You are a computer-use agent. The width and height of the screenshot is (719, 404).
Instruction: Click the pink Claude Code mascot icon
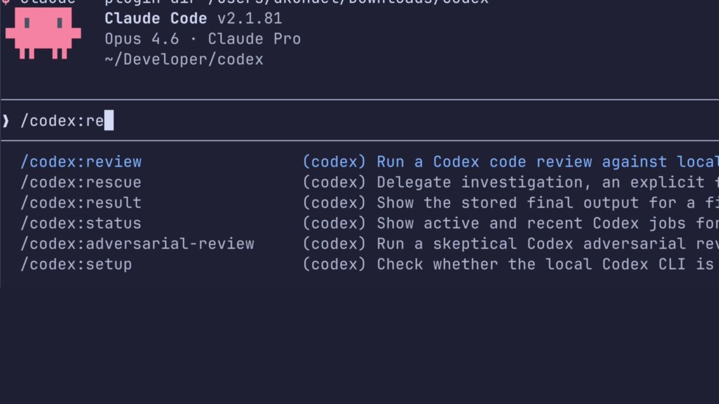tap(43, 33)
